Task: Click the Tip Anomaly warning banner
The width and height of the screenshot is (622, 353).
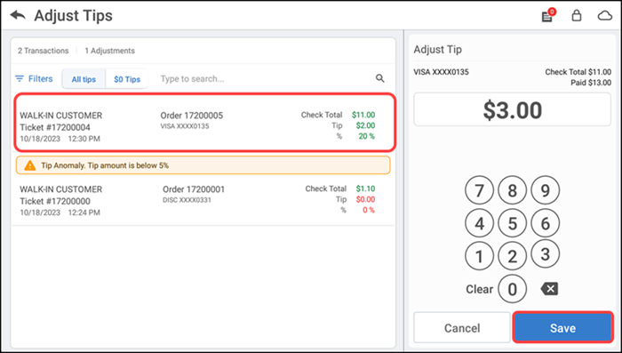Action: [203, 165]
